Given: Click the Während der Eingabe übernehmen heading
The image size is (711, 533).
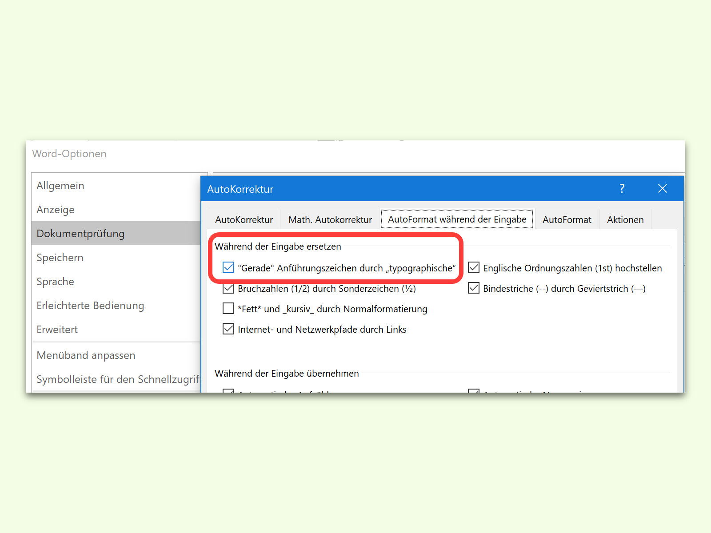Looking at the screenshot, I should pos(287,373).
